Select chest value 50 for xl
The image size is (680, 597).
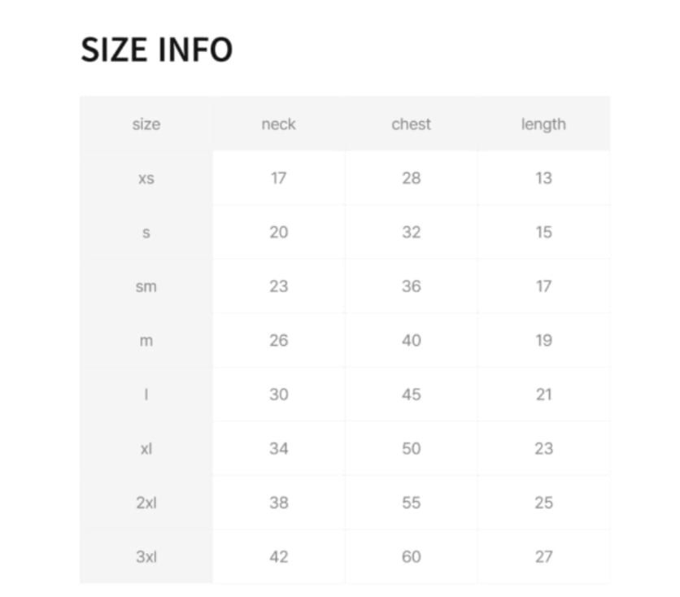coord(411,448)
